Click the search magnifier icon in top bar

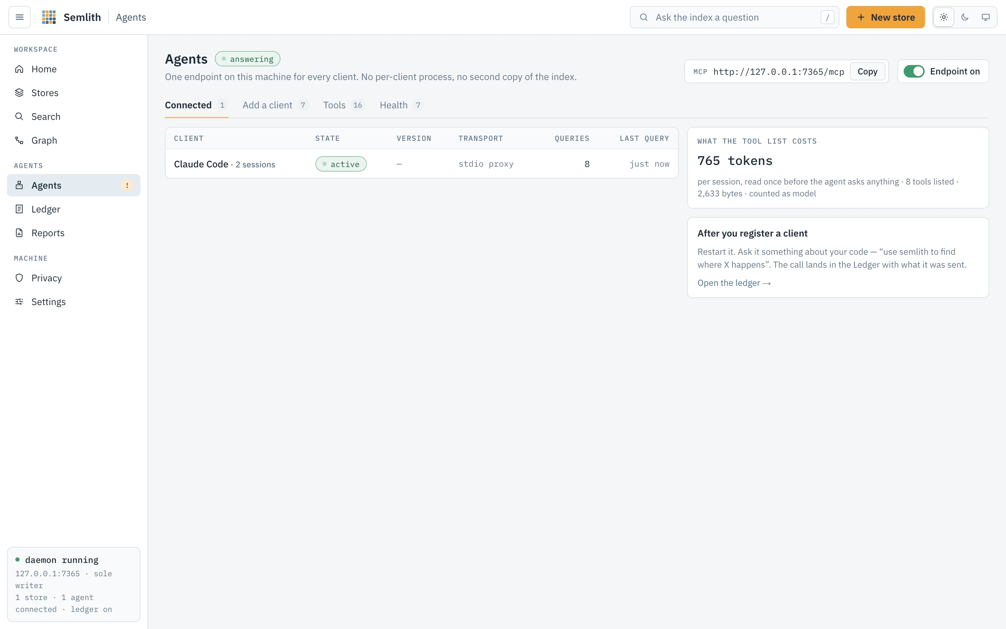(x=643, y=17)
